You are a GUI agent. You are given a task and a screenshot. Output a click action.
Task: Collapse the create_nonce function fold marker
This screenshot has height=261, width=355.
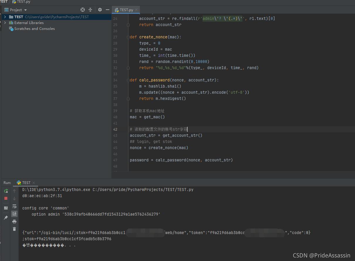point(128,37)
